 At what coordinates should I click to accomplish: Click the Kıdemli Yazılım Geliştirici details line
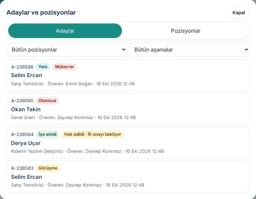coord(87,151)
